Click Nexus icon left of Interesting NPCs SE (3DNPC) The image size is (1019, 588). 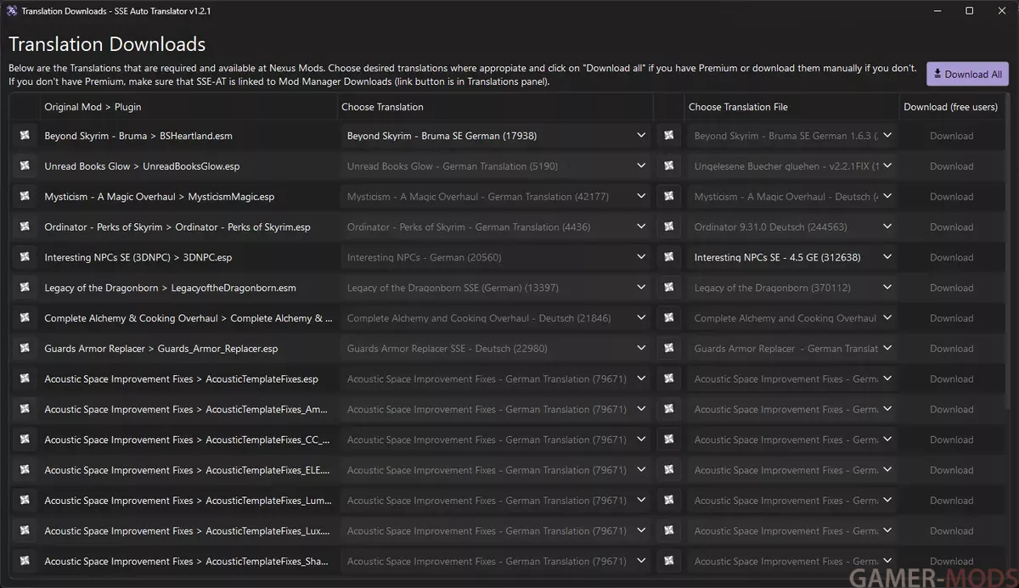point(25,257)
